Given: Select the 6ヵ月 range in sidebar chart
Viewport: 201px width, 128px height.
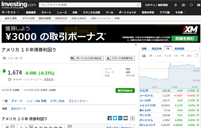Looking at the screenshot, I should point(168,56).
